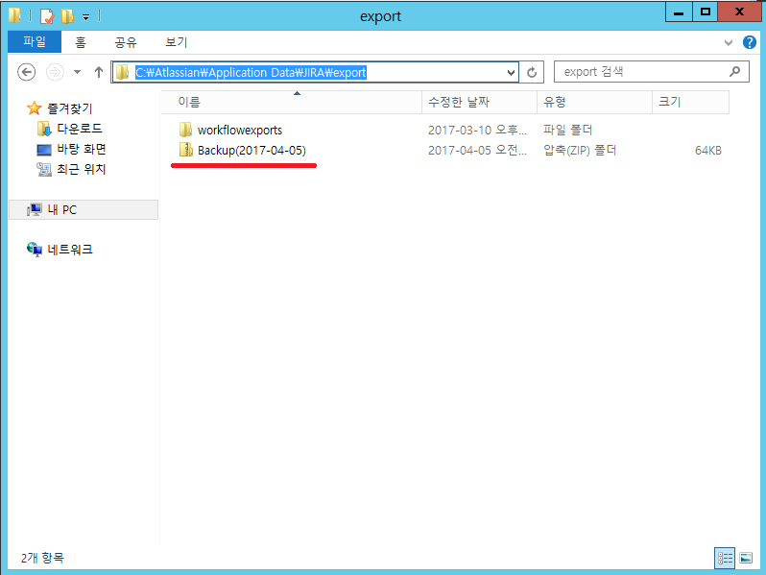Viewport: 766px width, 575px height.
Task: Switch to details view icon in status bar
Action: 725,558
